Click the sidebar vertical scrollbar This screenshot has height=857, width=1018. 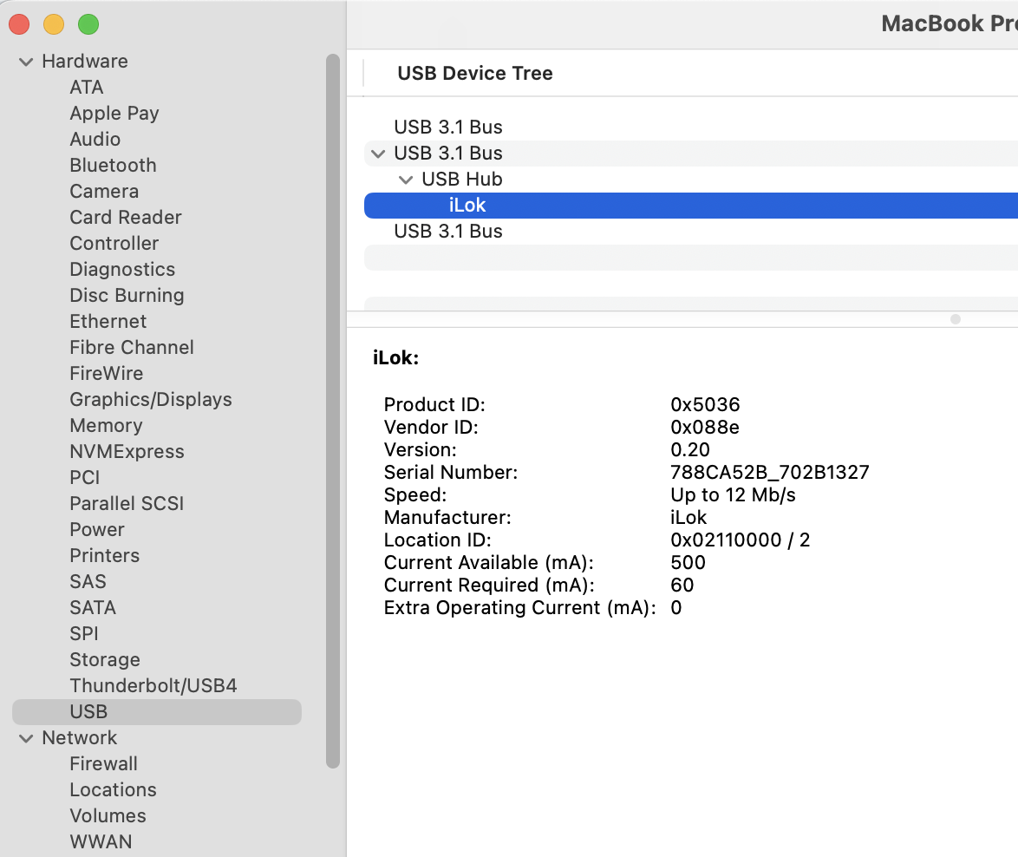tap(332, 411)
